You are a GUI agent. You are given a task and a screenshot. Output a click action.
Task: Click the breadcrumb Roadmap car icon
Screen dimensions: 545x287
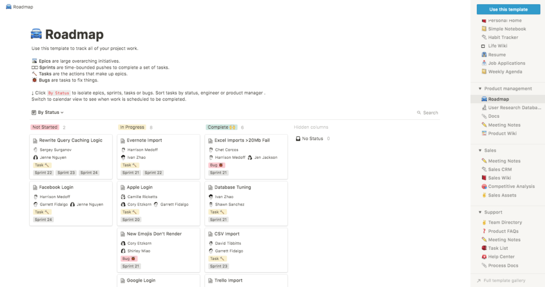[x=9, y=6]
